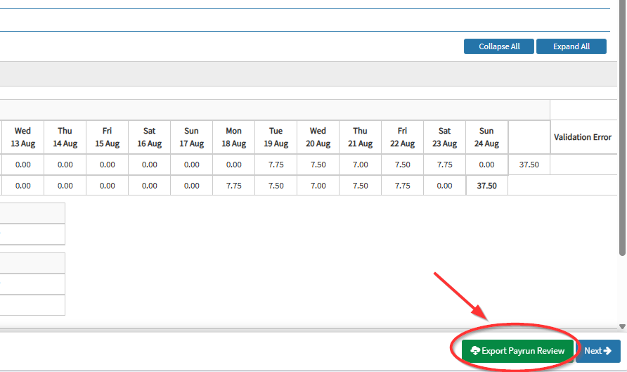Image resolution: width=627 pixels, height=372 pixels.
Task: Click the Sat 16 Aug column header
Action: [x=149, y=137]
